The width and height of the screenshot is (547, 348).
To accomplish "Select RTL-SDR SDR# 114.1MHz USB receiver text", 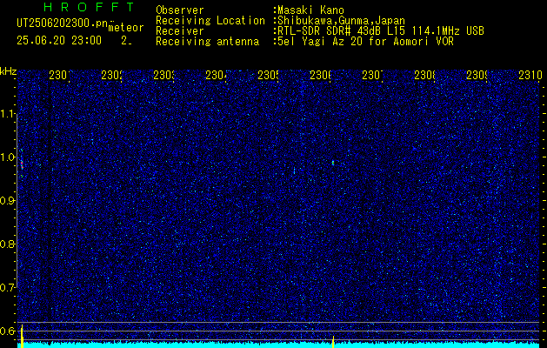I will click(x=381, y=31).
